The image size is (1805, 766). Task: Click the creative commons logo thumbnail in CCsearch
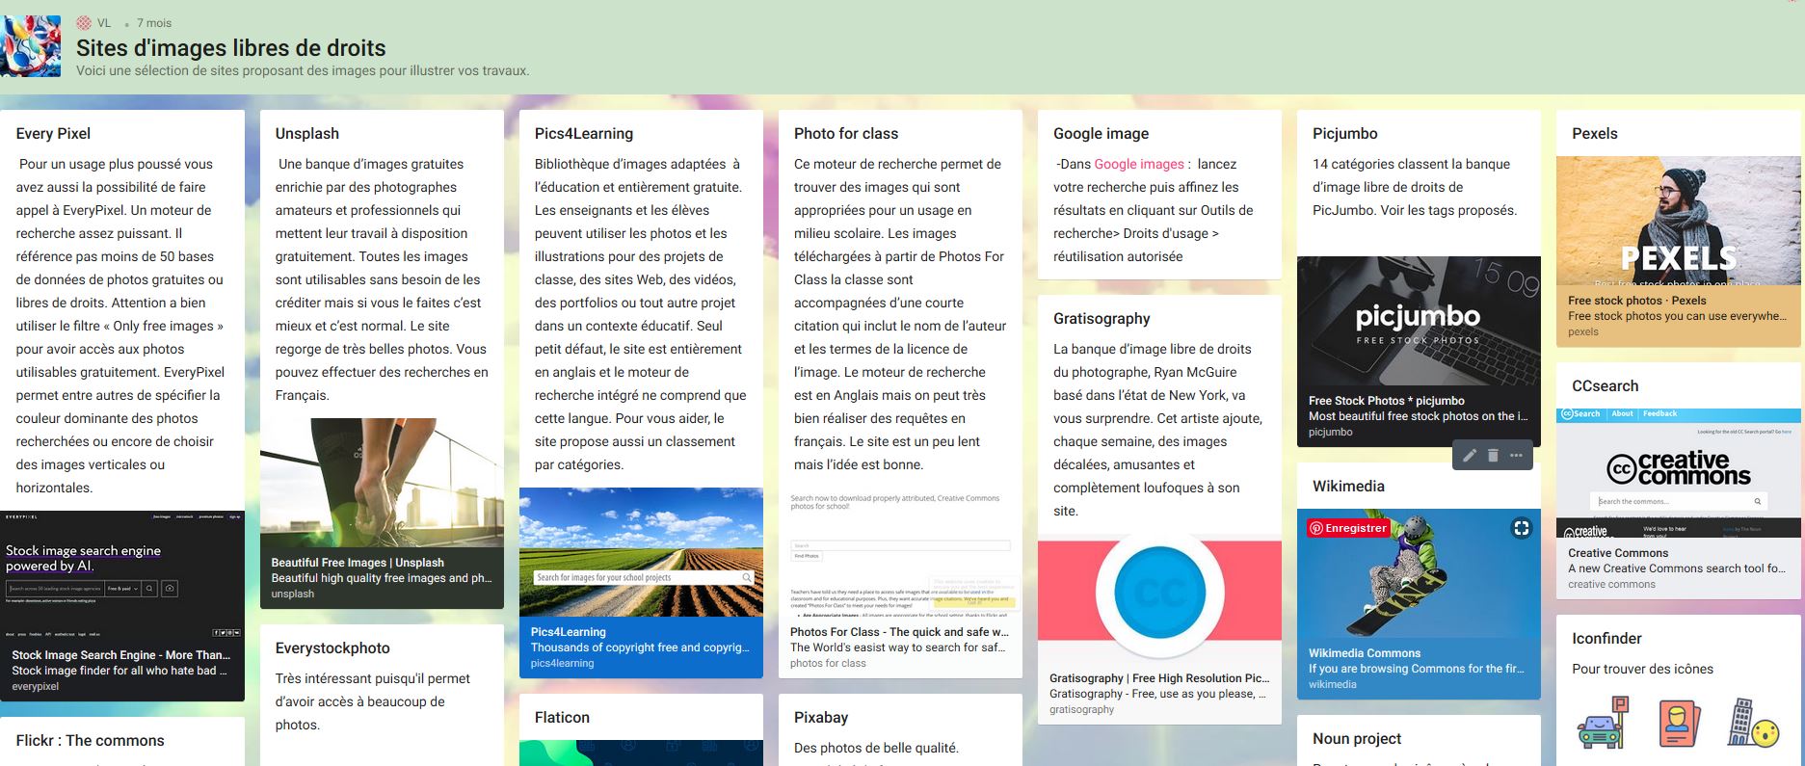tap(1678, 473)
